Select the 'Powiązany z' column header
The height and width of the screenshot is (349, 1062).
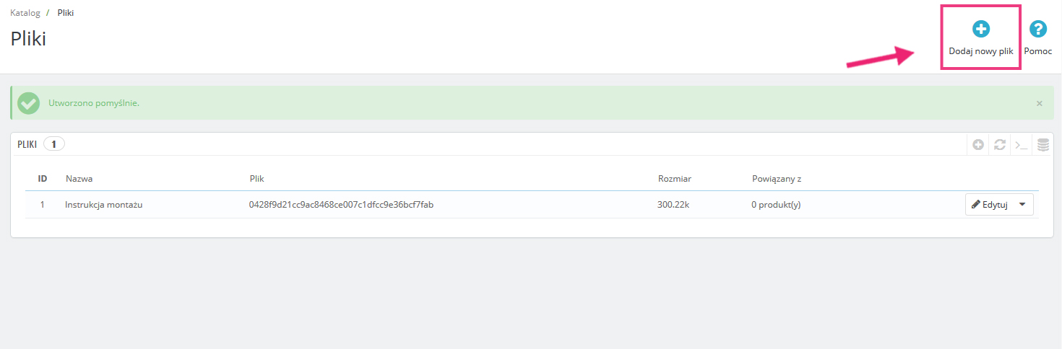(776, 178)
